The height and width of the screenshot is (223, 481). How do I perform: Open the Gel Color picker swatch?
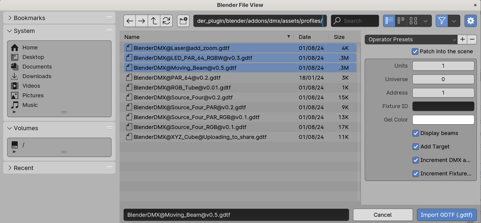pos(443,120)
